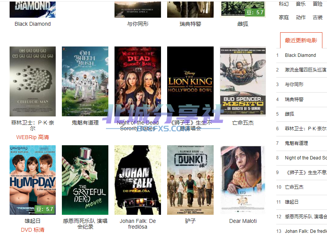Click the DVD 标清 quality label
Viewport: 327px width, 234px height.
click(33, 230)
